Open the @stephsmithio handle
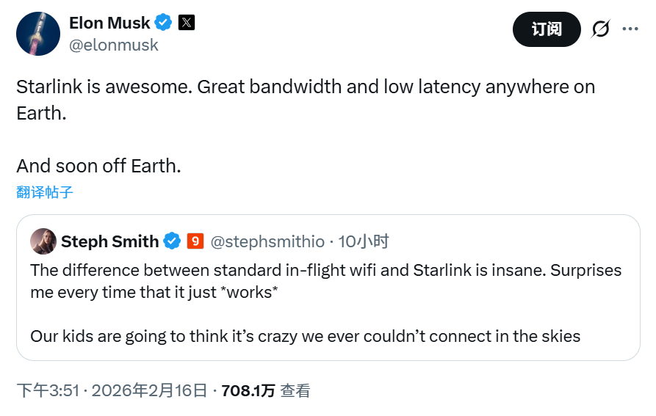The width and height of the screenshot is (656, 416). coord(267,241)
